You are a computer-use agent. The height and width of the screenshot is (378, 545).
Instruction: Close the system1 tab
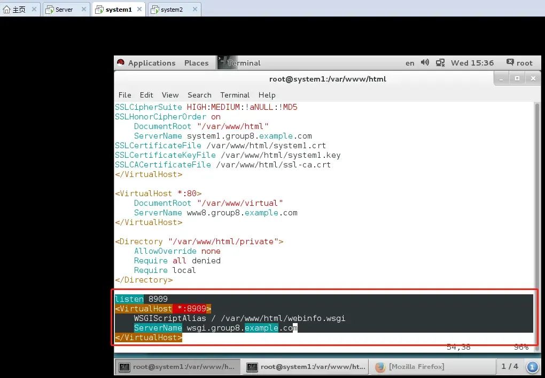(x=140, y=9)
